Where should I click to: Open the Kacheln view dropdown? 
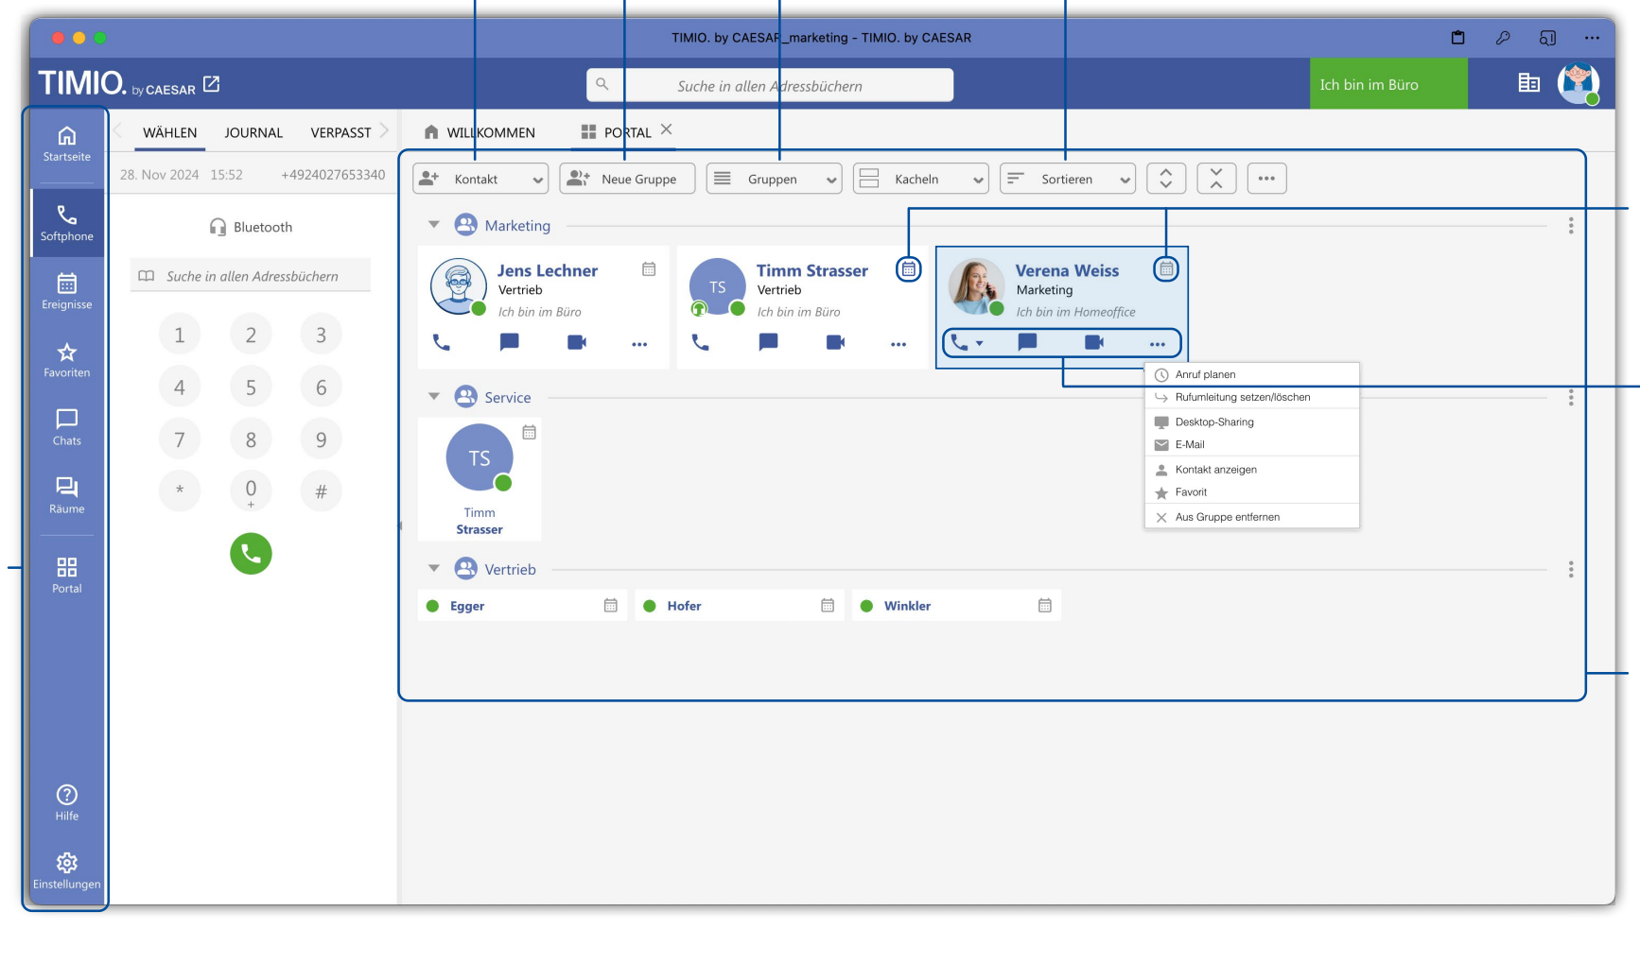[921, 179]
